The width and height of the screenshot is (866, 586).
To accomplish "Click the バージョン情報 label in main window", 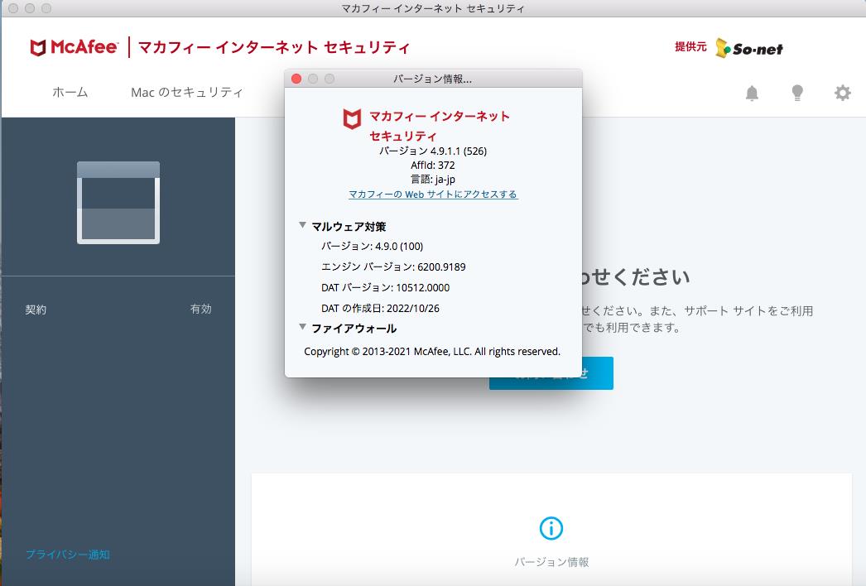I will (551, 562).
